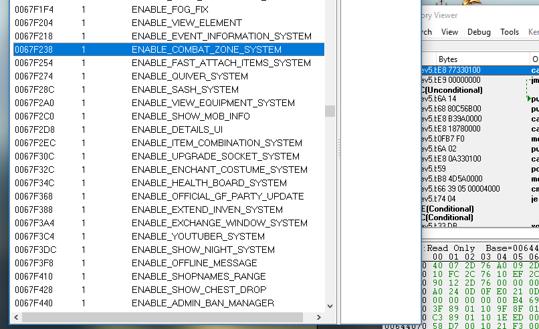Select disassembler line with bytes E8 18780000
The width and height of the screenshot is (539, 329).
[x=481, y=129]
